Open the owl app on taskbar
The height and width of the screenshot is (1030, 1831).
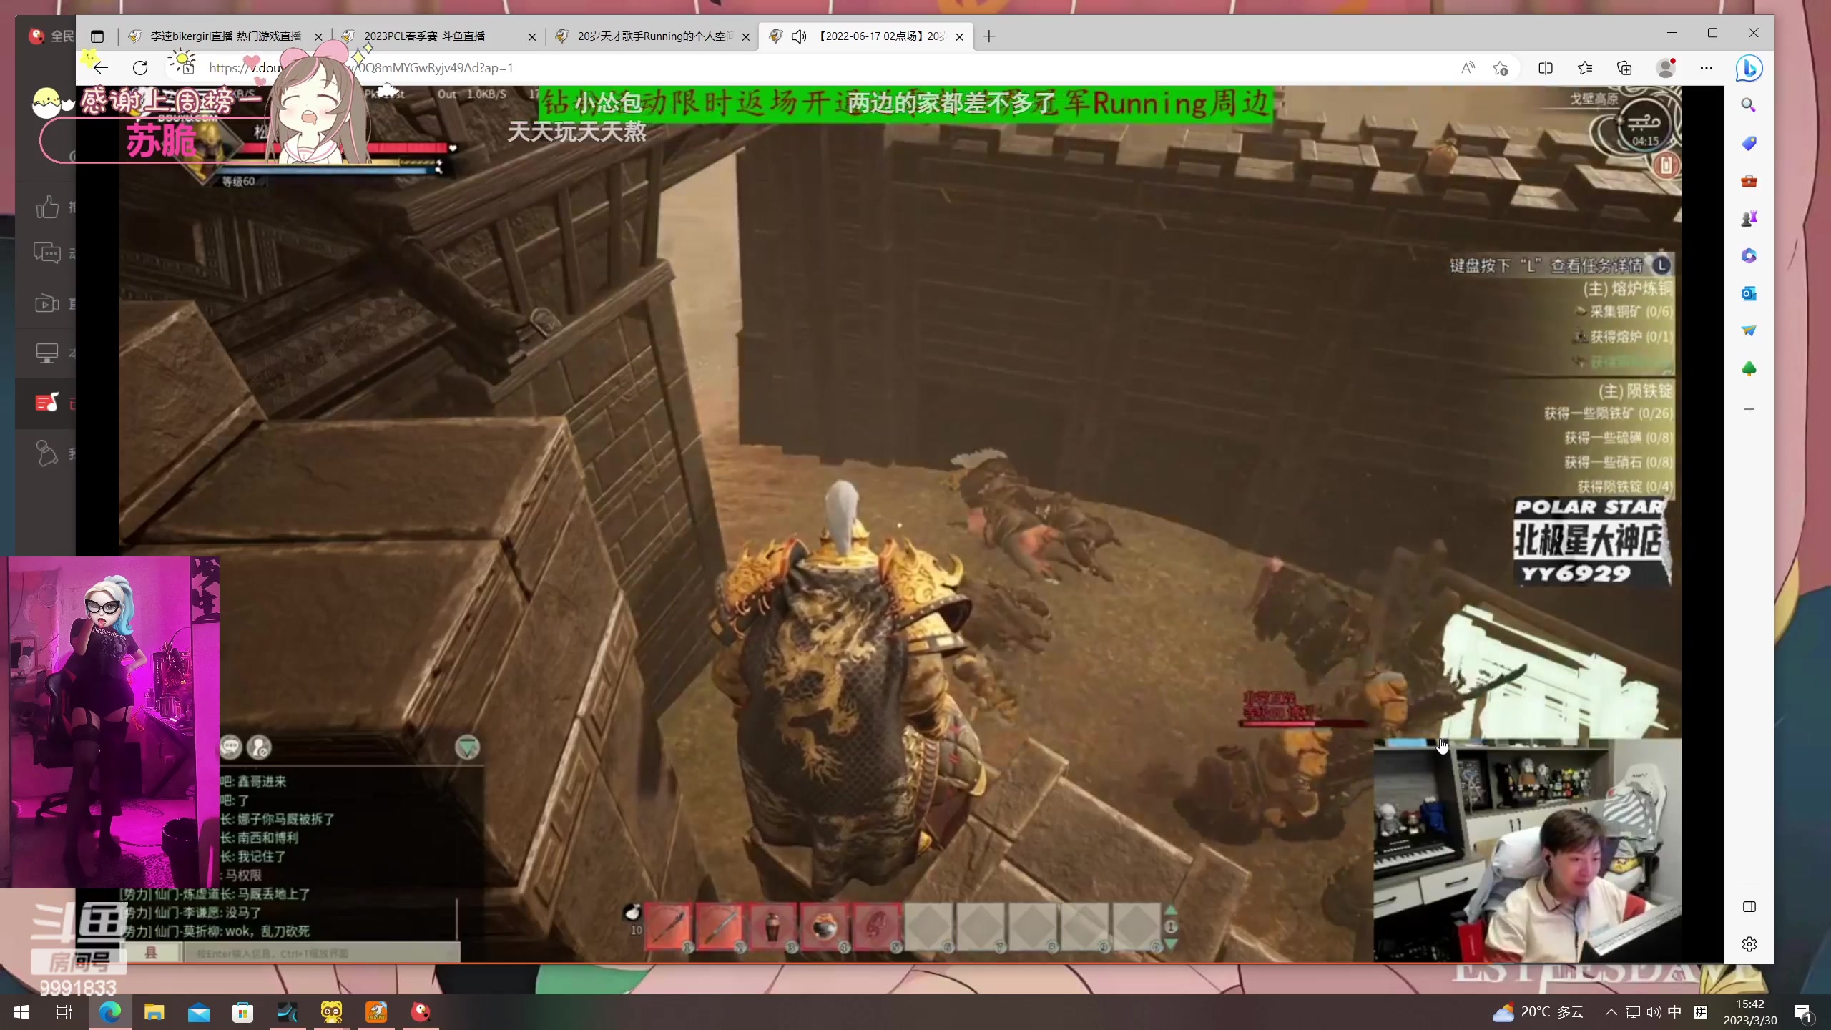click(332, 1012)
